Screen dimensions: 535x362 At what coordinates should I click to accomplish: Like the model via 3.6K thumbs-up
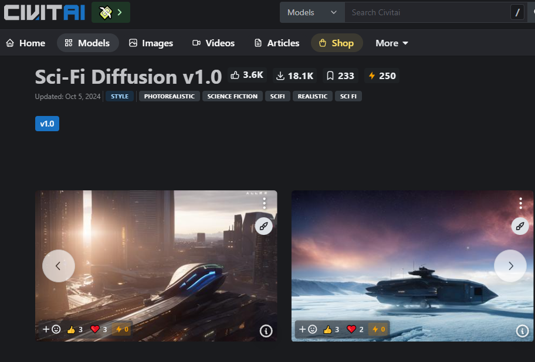click(x=247, y=75)
